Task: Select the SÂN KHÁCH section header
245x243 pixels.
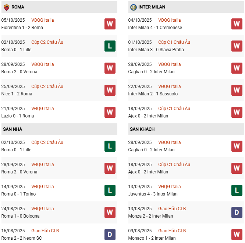Action: [142, 129]
